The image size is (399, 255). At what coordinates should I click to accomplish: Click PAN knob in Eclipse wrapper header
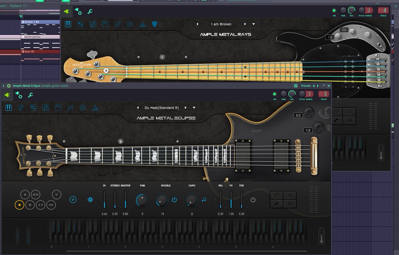pos(284,94)
